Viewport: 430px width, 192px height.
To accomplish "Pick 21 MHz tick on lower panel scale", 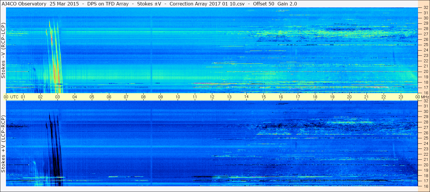I will (x=426, y=159).
